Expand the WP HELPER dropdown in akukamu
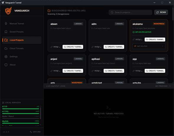The image size is (174, 136). click(149, 46)
